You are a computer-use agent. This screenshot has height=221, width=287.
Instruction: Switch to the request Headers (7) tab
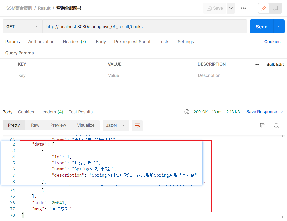pyautogui.click(x=74, y=42)
